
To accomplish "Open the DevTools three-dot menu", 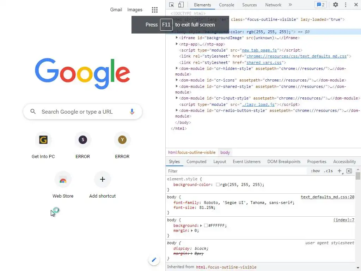I will [345, 5].
